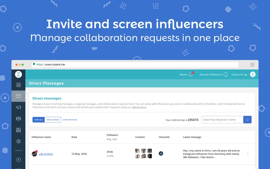The image size is (270, 169).
Task: Click the blue search button icon
Action: pos(247,120)
